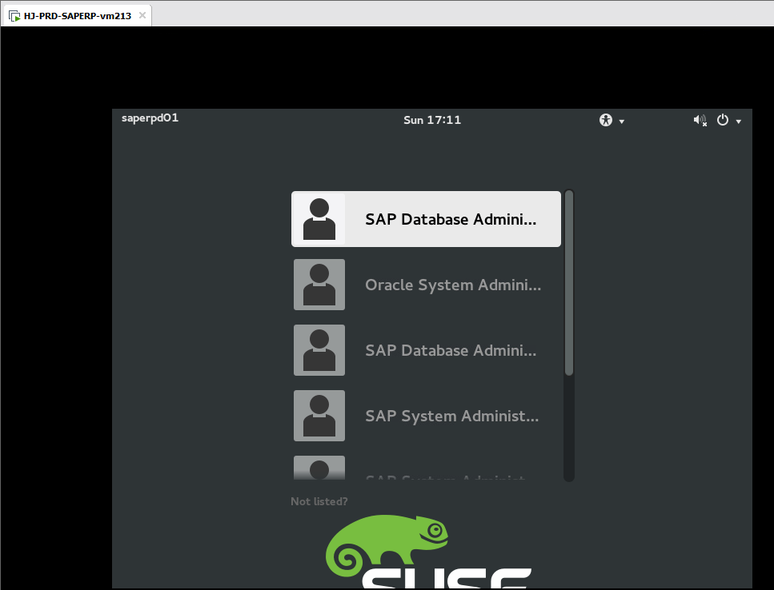Click the Not listed? link
This screenshot has height=590, width=774.
click(319, 501)
